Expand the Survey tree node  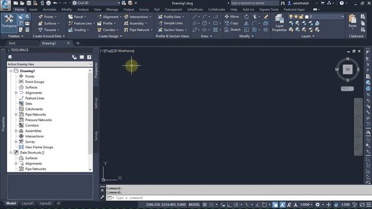click(16, 142)
